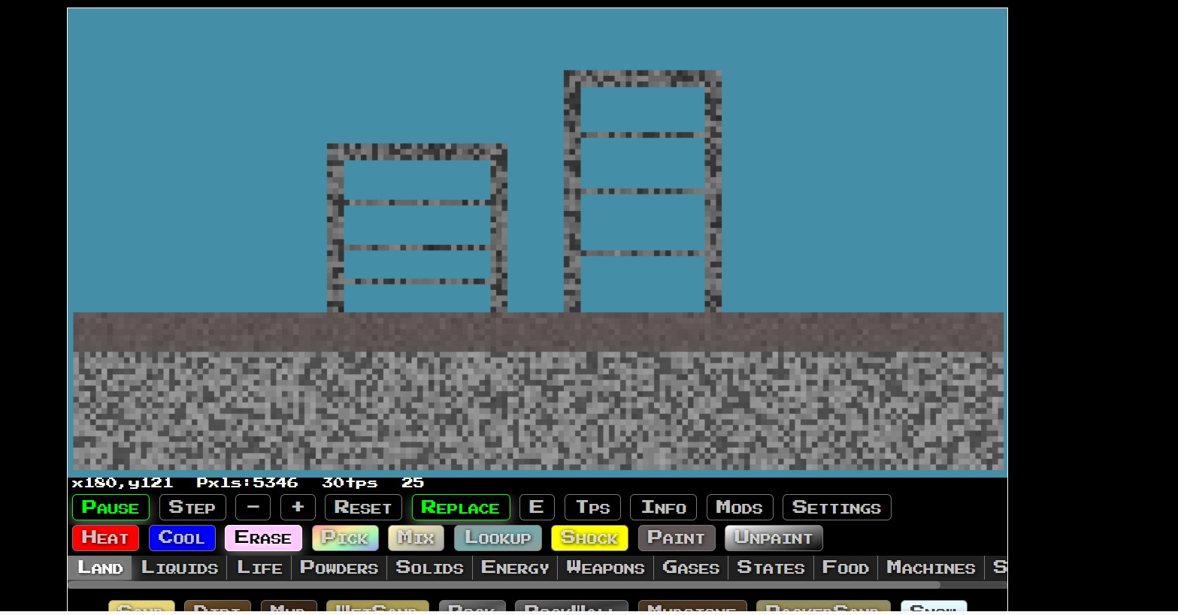Switch to the Energy category

tap(515, 568)
